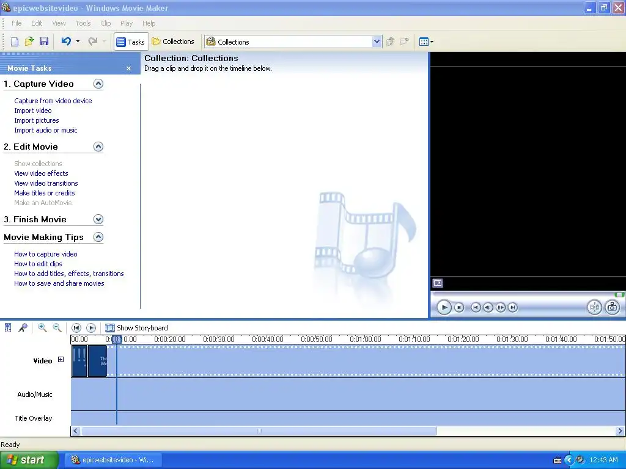Open View video effects

point(41,173)
